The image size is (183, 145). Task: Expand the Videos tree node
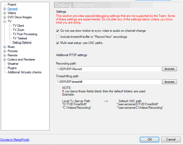pyautogui.click(x=5, y=13)
